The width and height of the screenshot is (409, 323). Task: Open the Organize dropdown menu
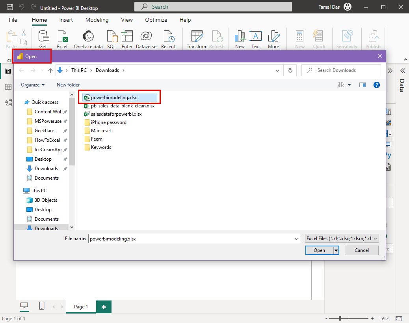pyautogui.click(x=33, y=85)
